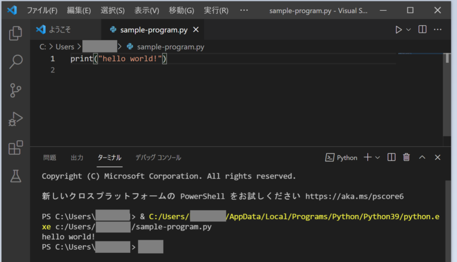Open the Source Control view
The image size is (457, 262).
pos(15,90)
